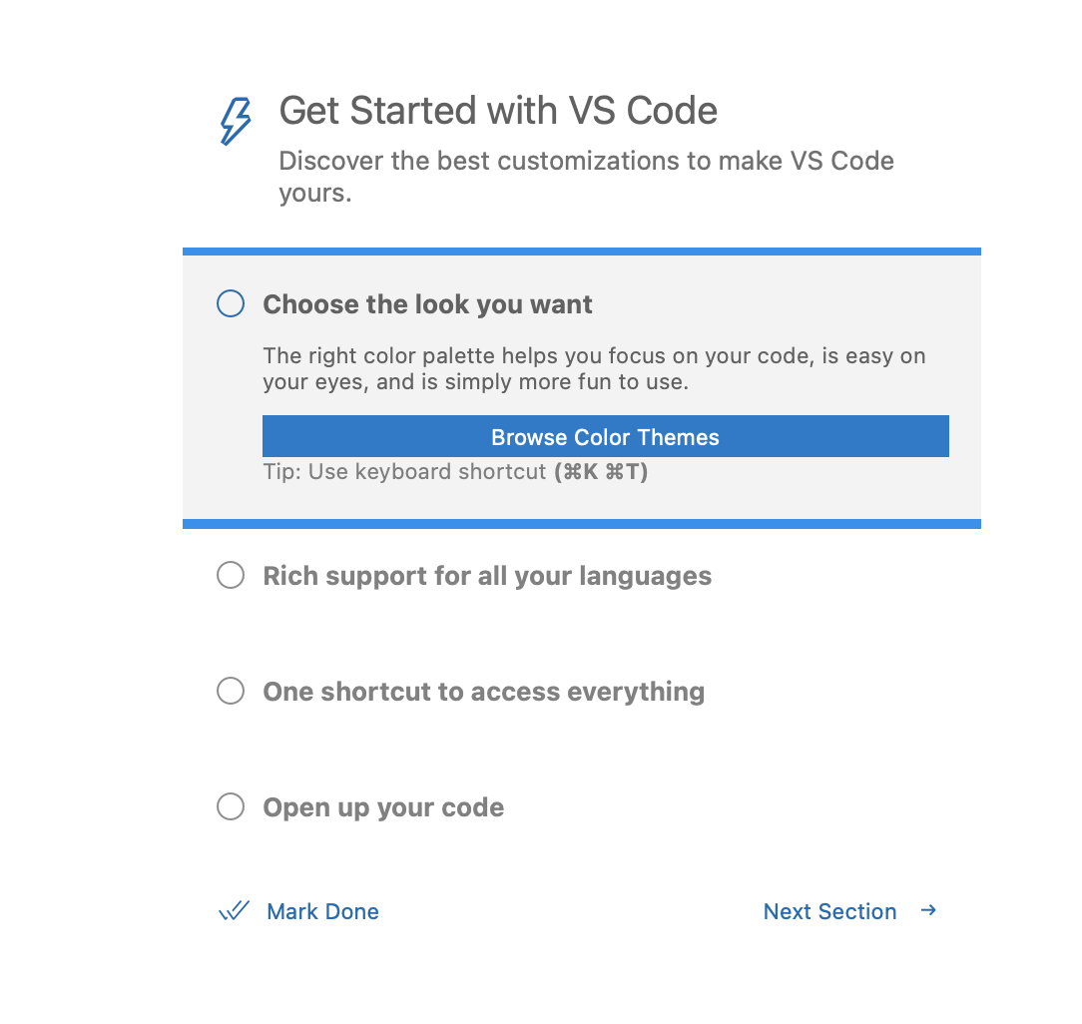Viewport: 1082px width, 1024px height.
Task: Click the keyboard shortcut tip text
Action: point(454,471)
